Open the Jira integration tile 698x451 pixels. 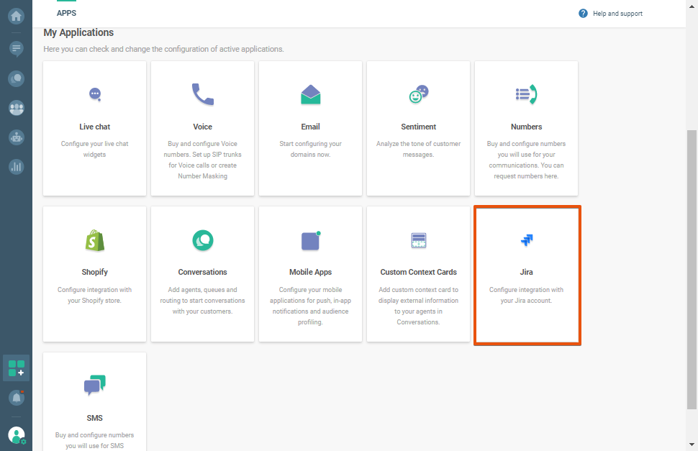(527, 275)
